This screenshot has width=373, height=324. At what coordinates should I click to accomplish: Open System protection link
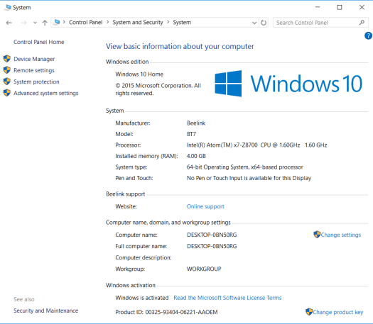36,82
